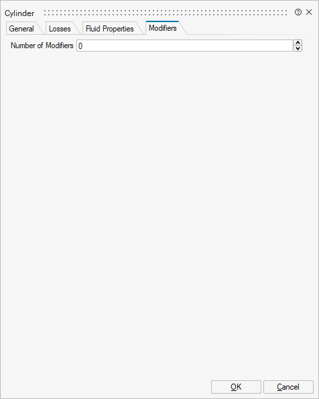This screenshot has height=399, width=319.
Task: Close the Cylinder dialog with X
Action: pyautogui.click(x=309, y=12)
